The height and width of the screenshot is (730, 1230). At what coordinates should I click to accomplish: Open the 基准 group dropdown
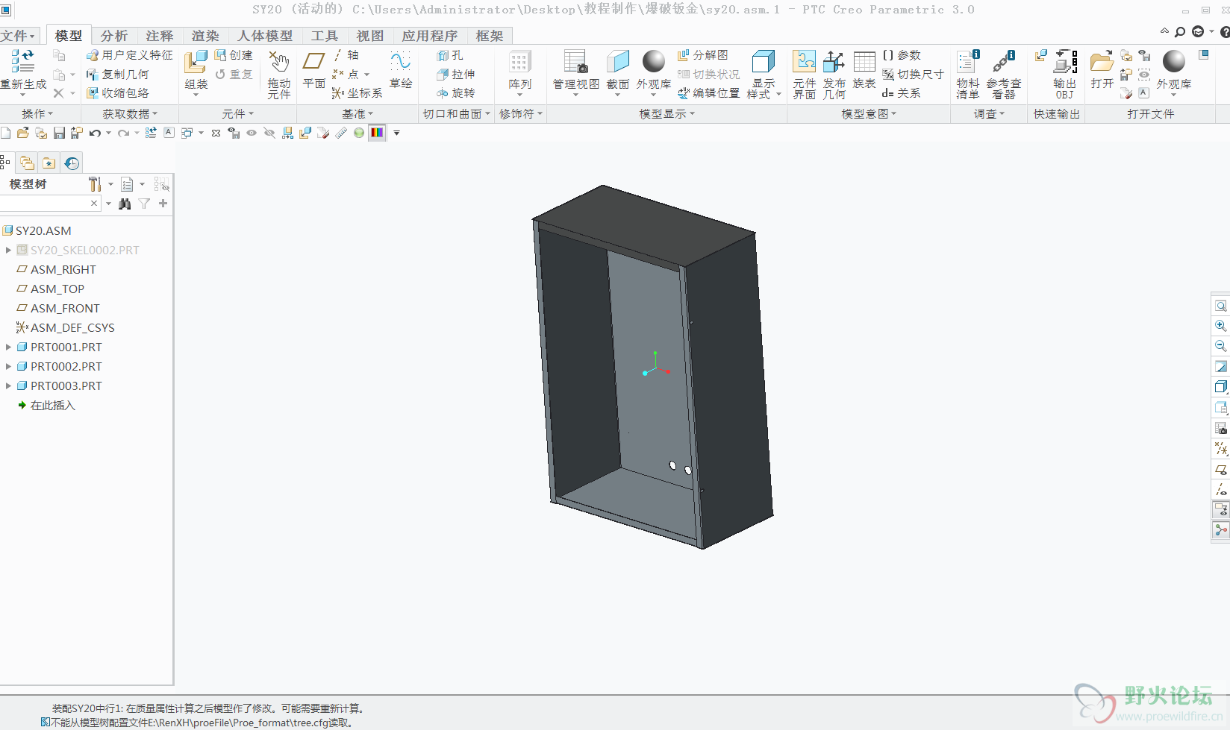pyautogui.click(x=358, y=114)
